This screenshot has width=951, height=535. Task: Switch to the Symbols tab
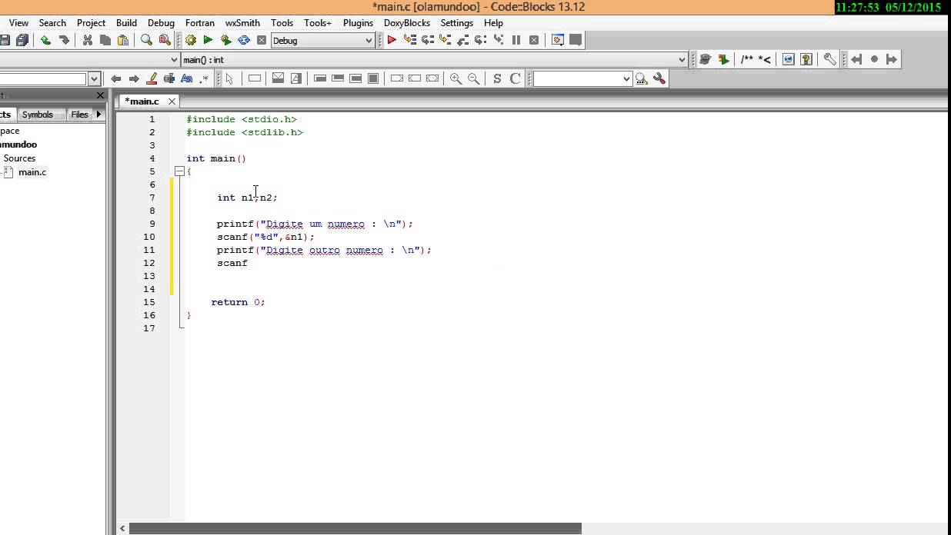(38, 115)
